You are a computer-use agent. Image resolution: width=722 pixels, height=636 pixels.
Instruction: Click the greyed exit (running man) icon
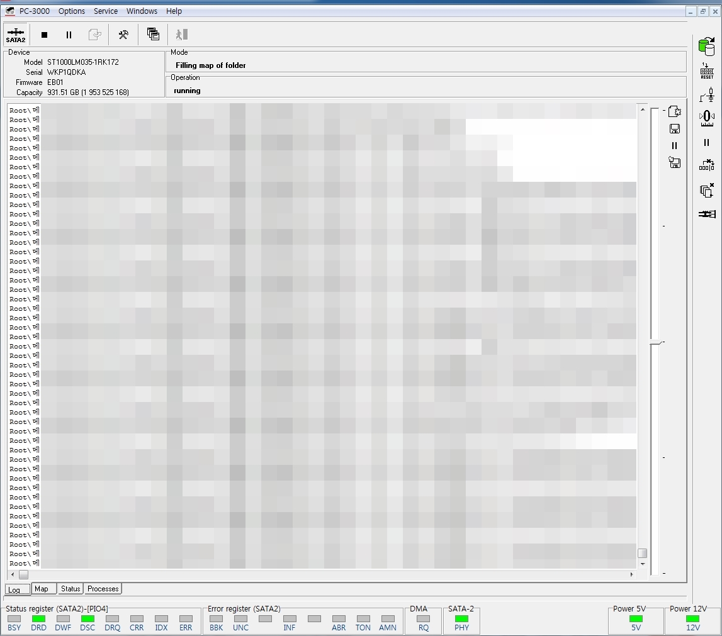[x=181, y=35]
